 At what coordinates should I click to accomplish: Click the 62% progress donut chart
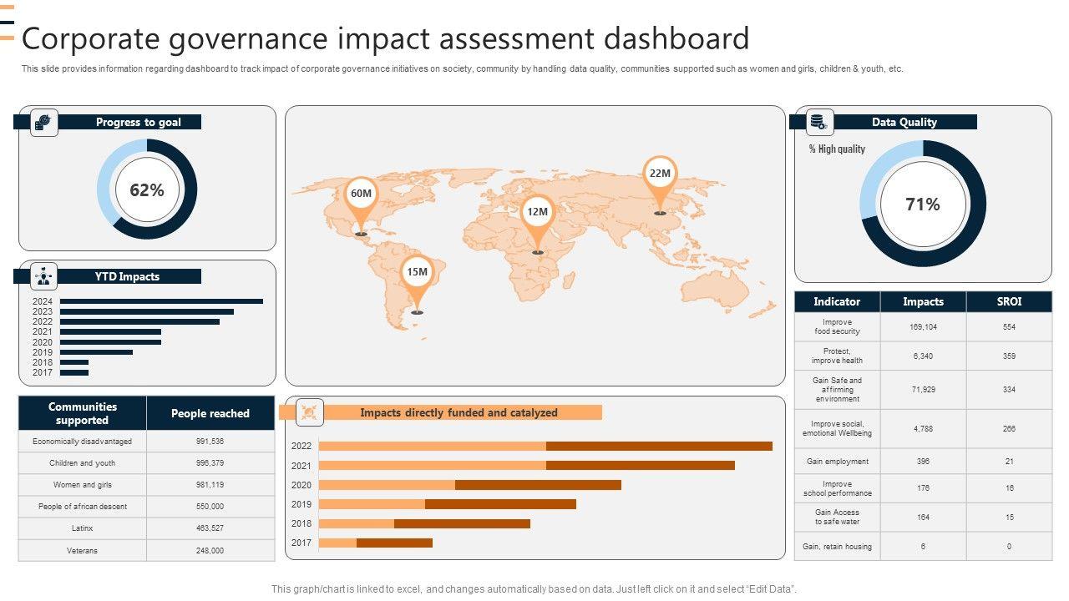tap(147, 190)
